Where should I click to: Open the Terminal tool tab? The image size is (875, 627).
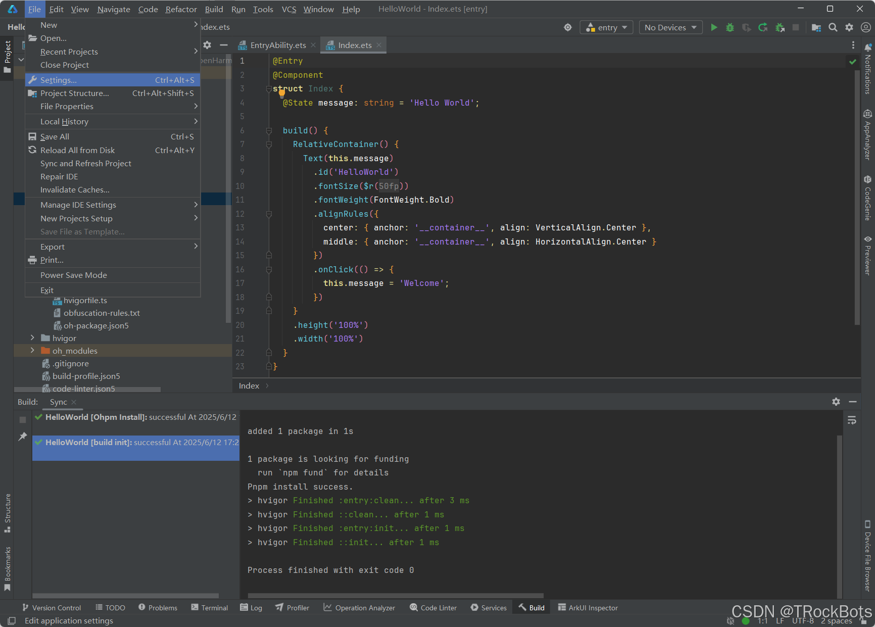click(x=209, y=607)
